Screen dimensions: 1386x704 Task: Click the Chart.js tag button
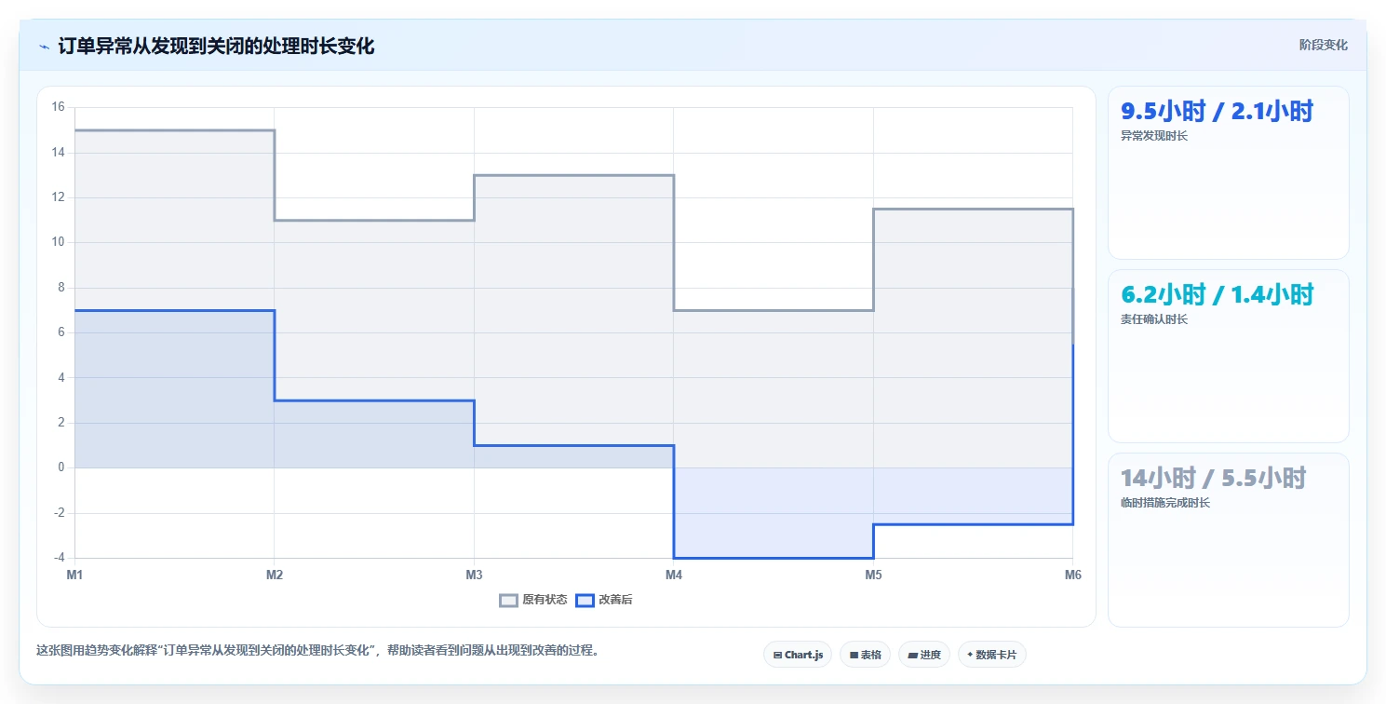tap(798, 655)
